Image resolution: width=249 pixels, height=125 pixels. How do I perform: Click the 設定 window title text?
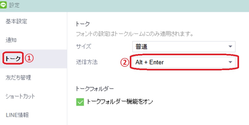[x=14, y=5]
